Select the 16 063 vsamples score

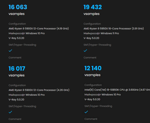(18, 7)
